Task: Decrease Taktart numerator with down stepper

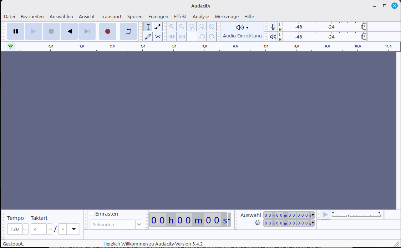Action: coord(49,232)
